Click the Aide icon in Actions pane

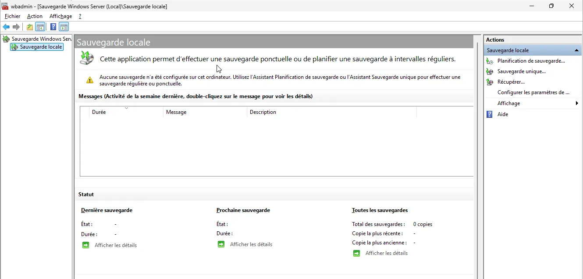(490, 114)
